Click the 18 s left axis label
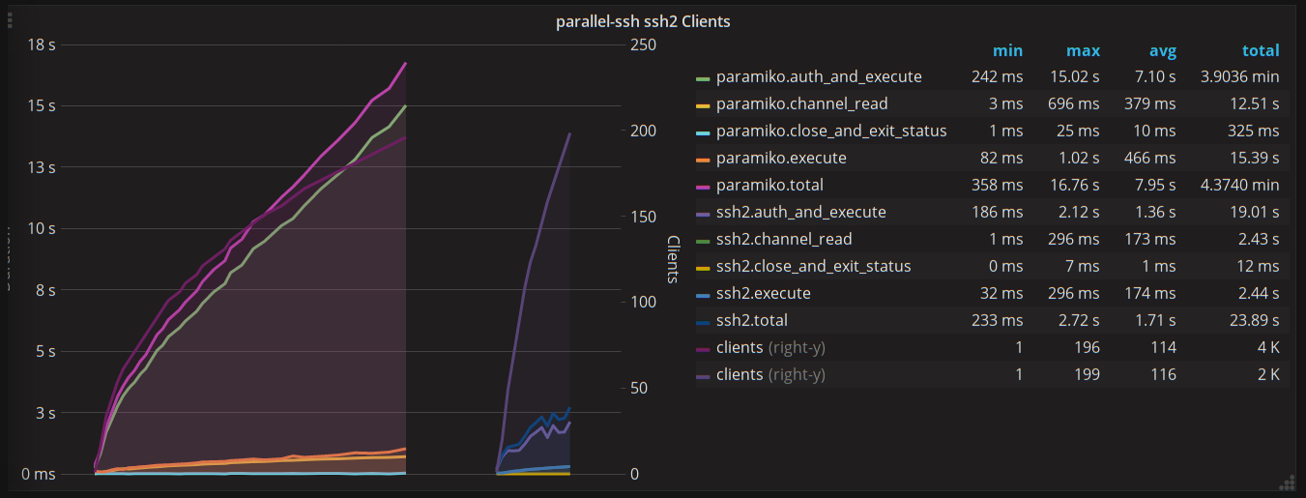 pos(40,44)
